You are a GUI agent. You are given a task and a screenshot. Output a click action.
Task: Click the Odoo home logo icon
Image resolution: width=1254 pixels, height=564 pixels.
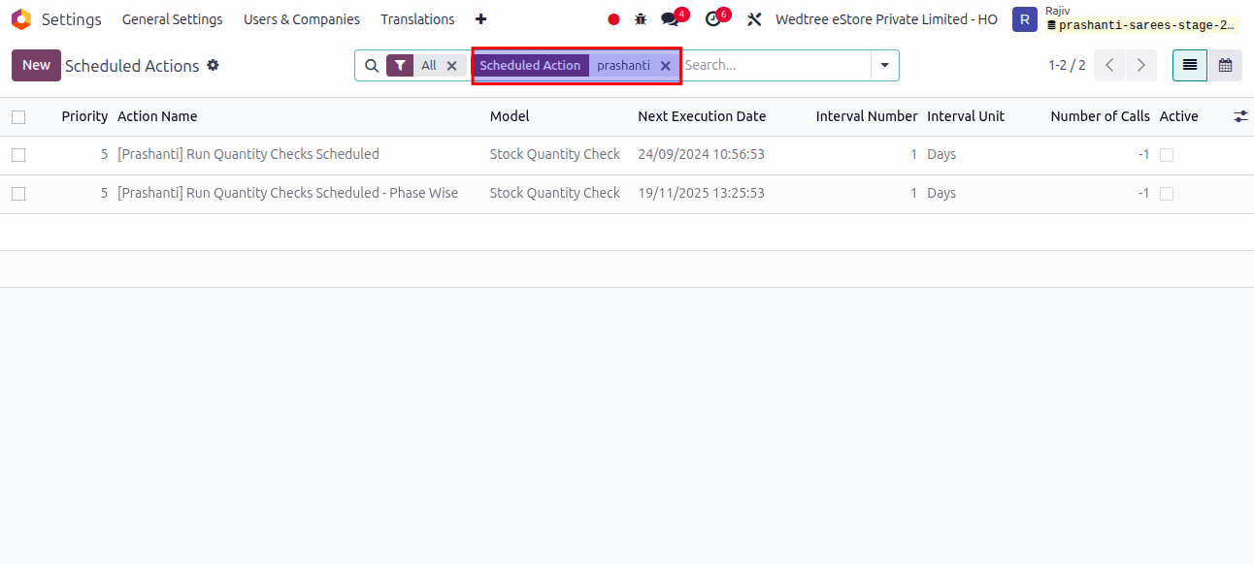[x=21, y=19]
